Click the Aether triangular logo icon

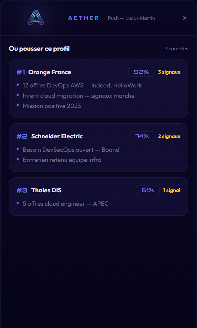point(36,18)
